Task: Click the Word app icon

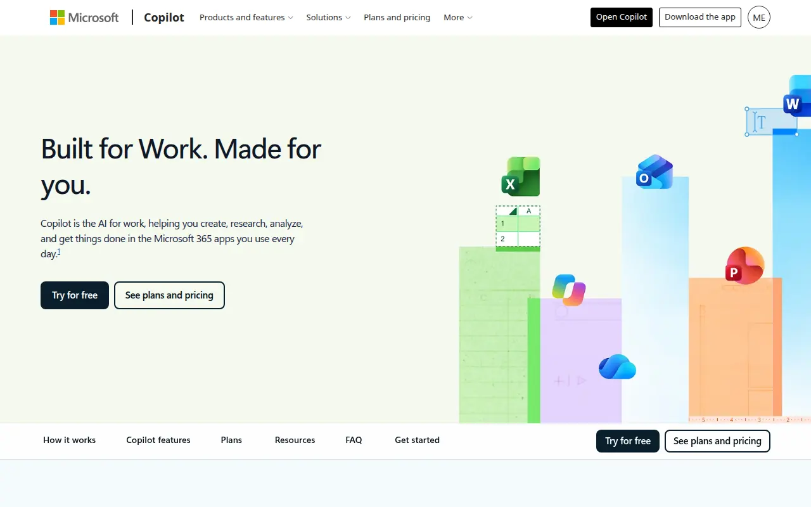Action: 797,96
